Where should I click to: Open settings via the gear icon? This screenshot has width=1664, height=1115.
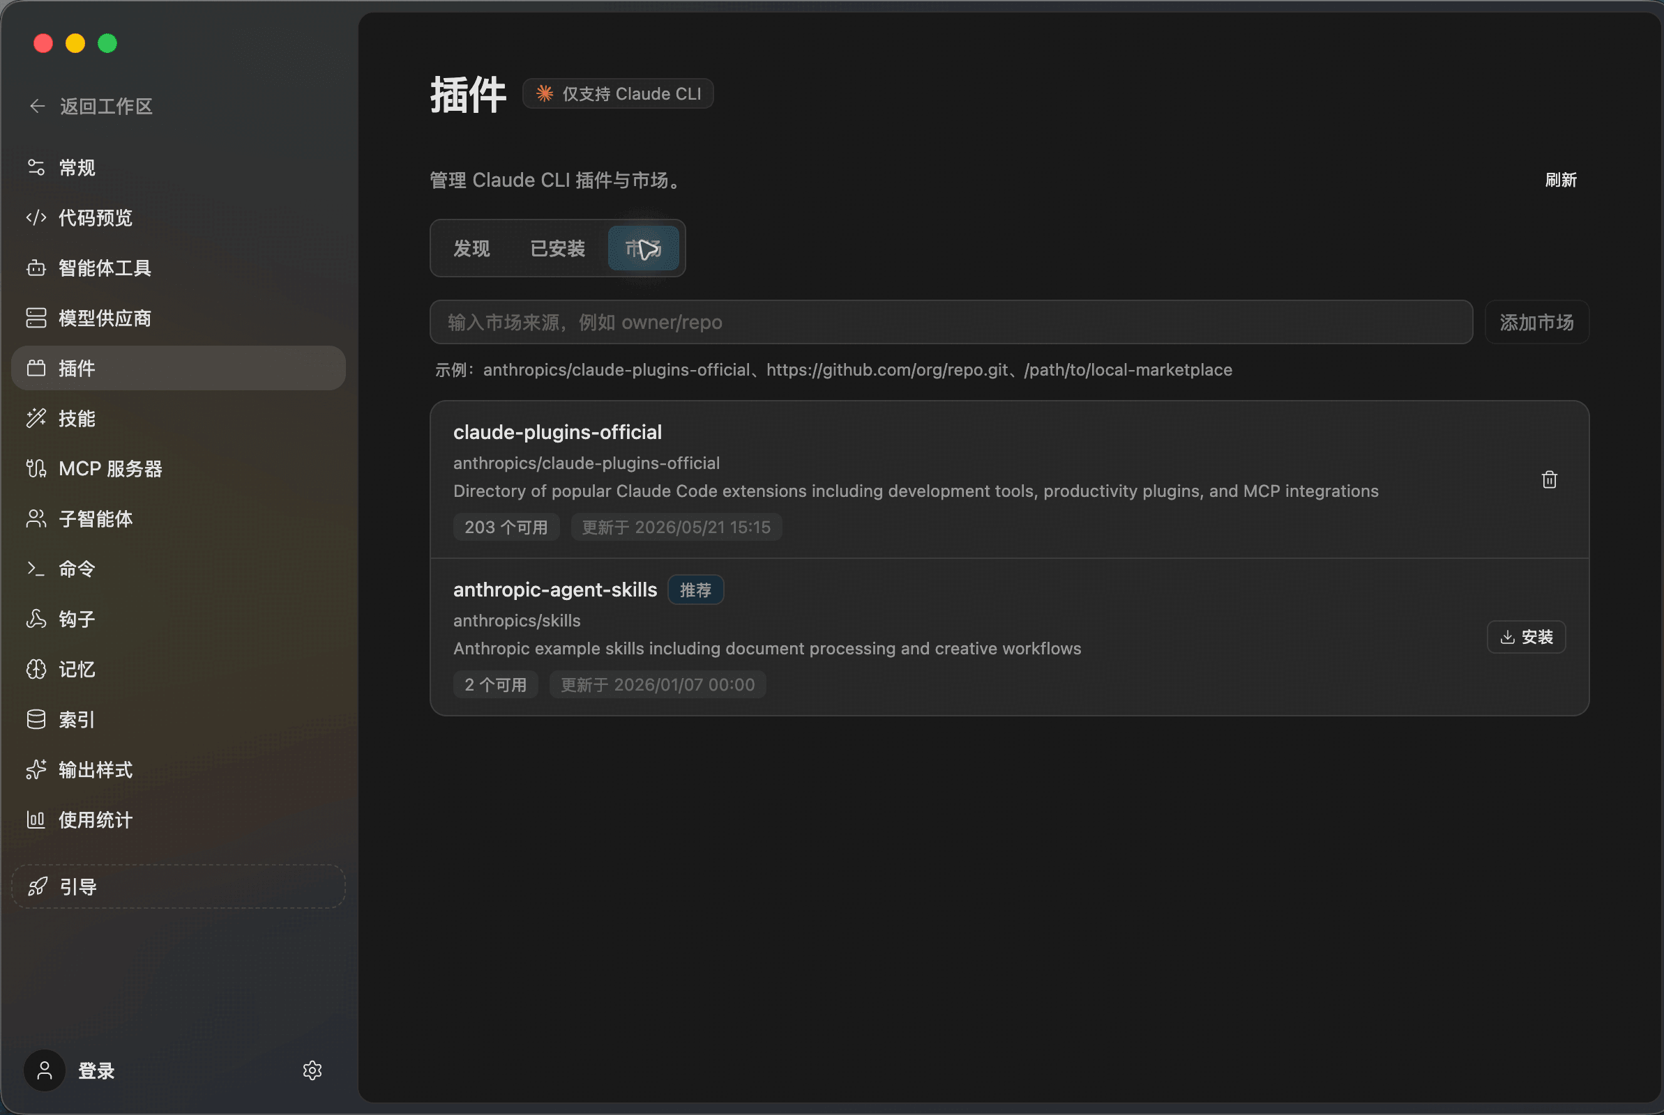312,1071
